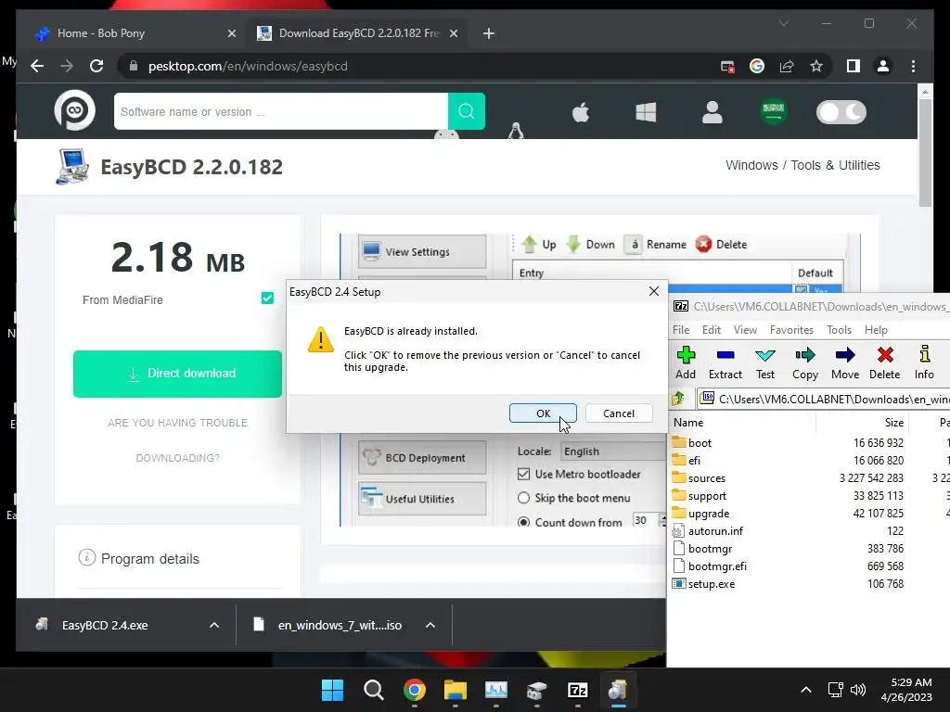Open File Explorer from the taskbar
This screenshot has width=950, height=712.
point(455,690)
